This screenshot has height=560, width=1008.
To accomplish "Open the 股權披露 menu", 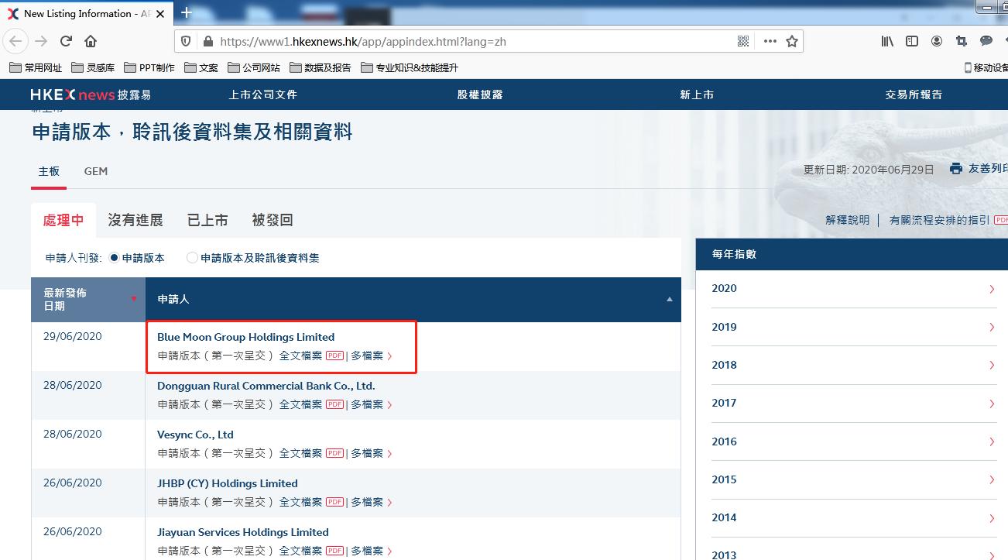I will pyautogui.click(x=480, y=94).
